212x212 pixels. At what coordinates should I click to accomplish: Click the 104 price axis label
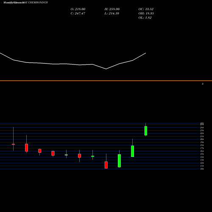tap(202, 169)
